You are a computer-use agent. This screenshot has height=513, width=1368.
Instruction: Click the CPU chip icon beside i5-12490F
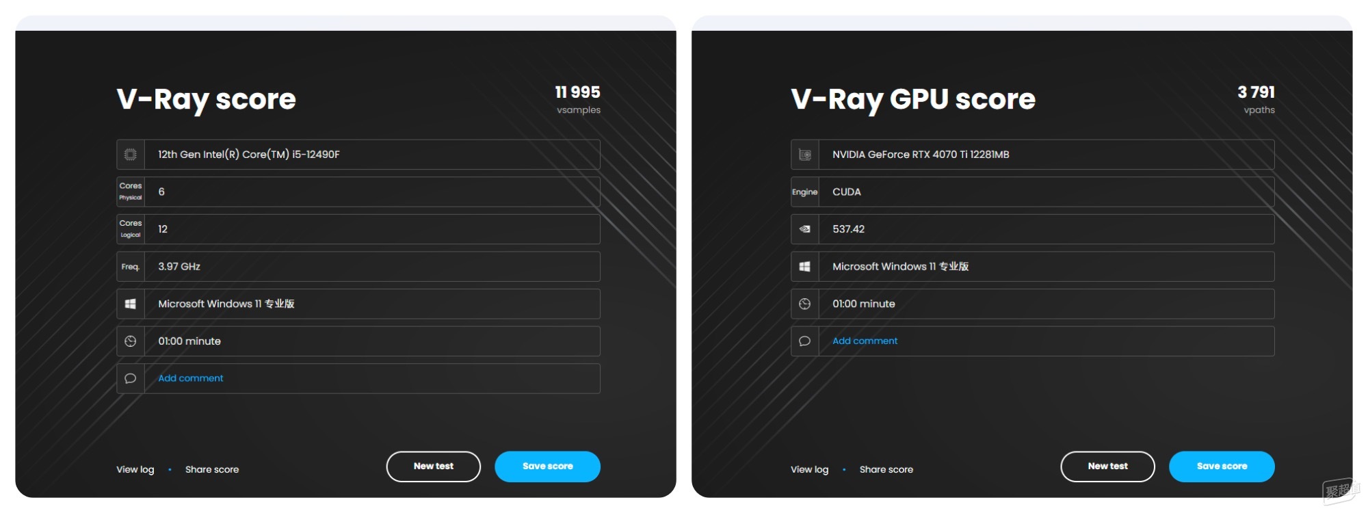point(131,155)
